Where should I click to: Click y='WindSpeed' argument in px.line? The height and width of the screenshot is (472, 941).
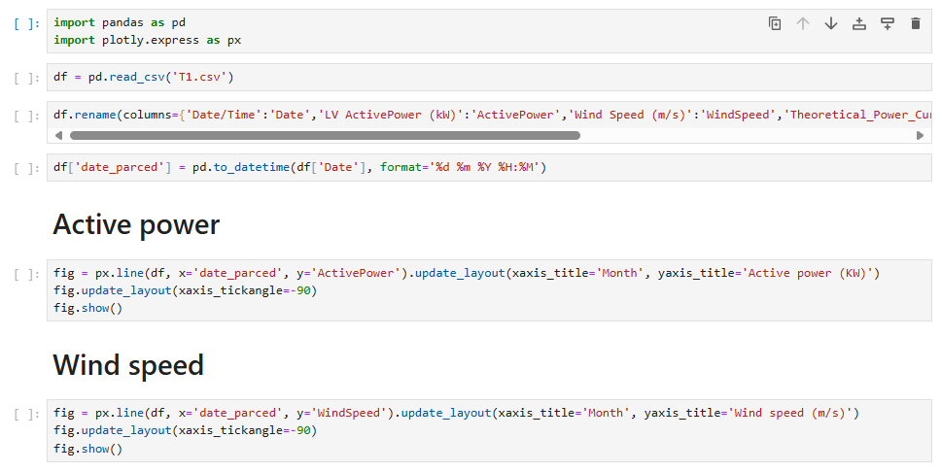tap(341, 413)
